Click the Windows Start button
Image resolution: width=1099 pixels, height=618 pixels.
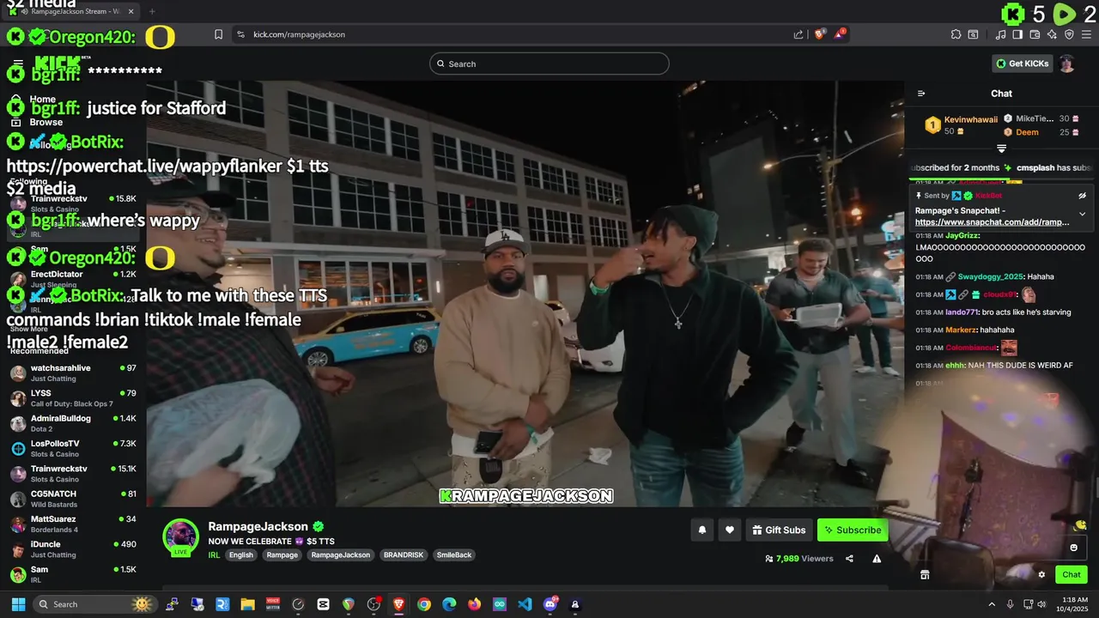coord(18,604)
